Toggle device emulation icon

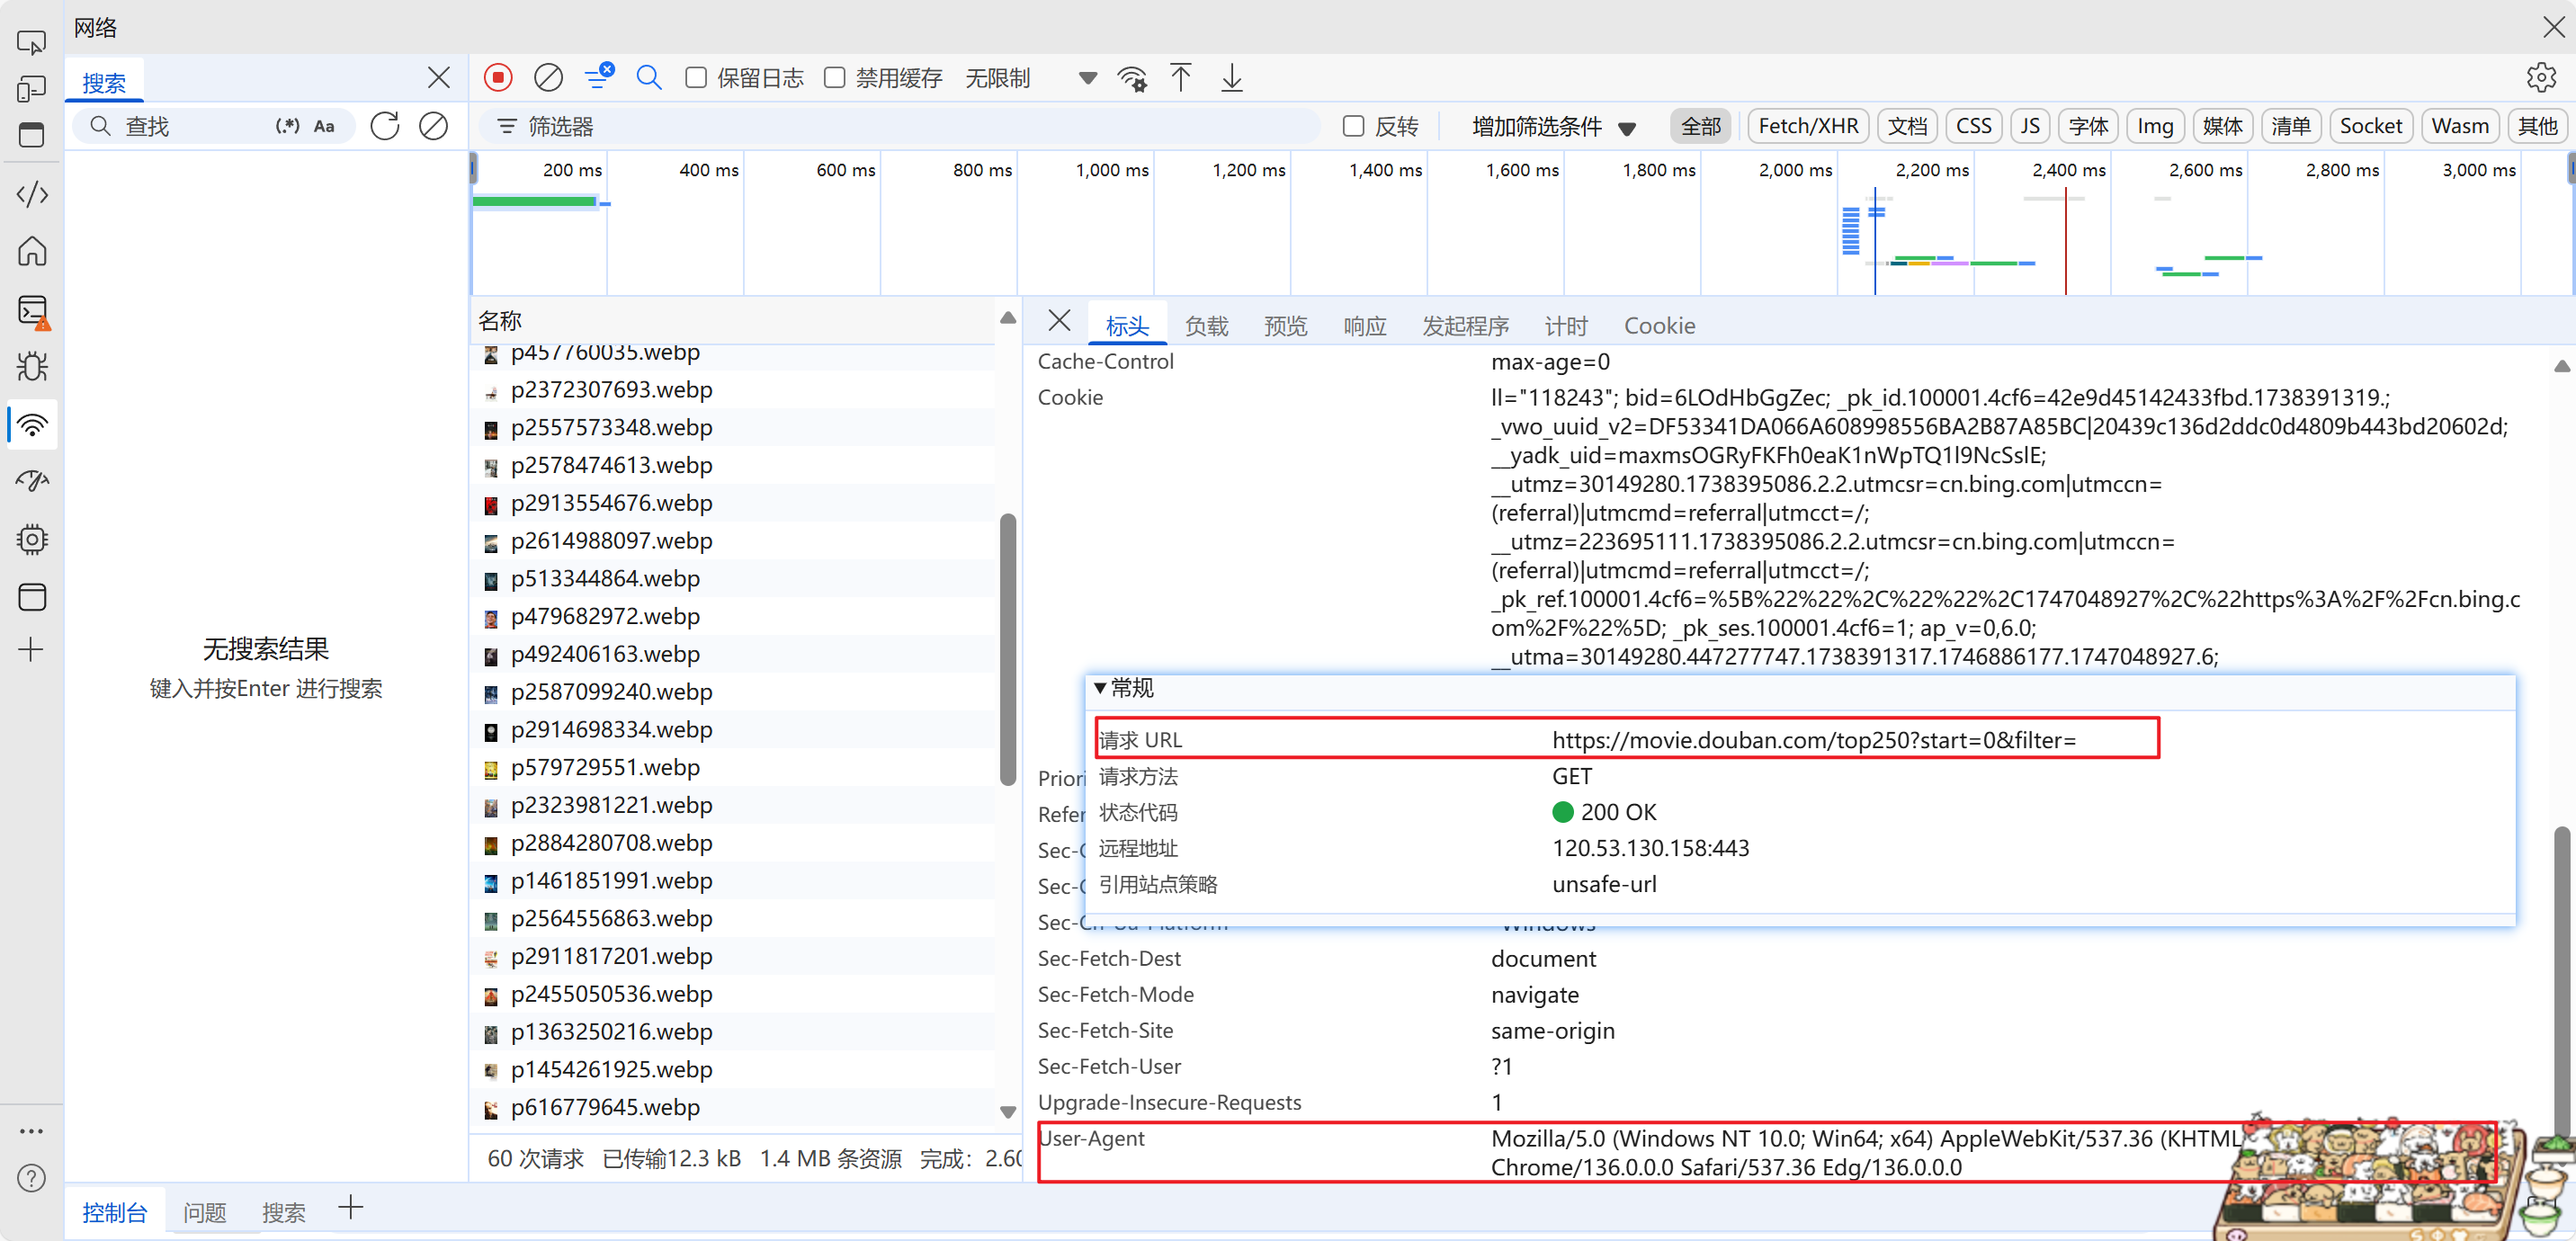tap(32, 89)
